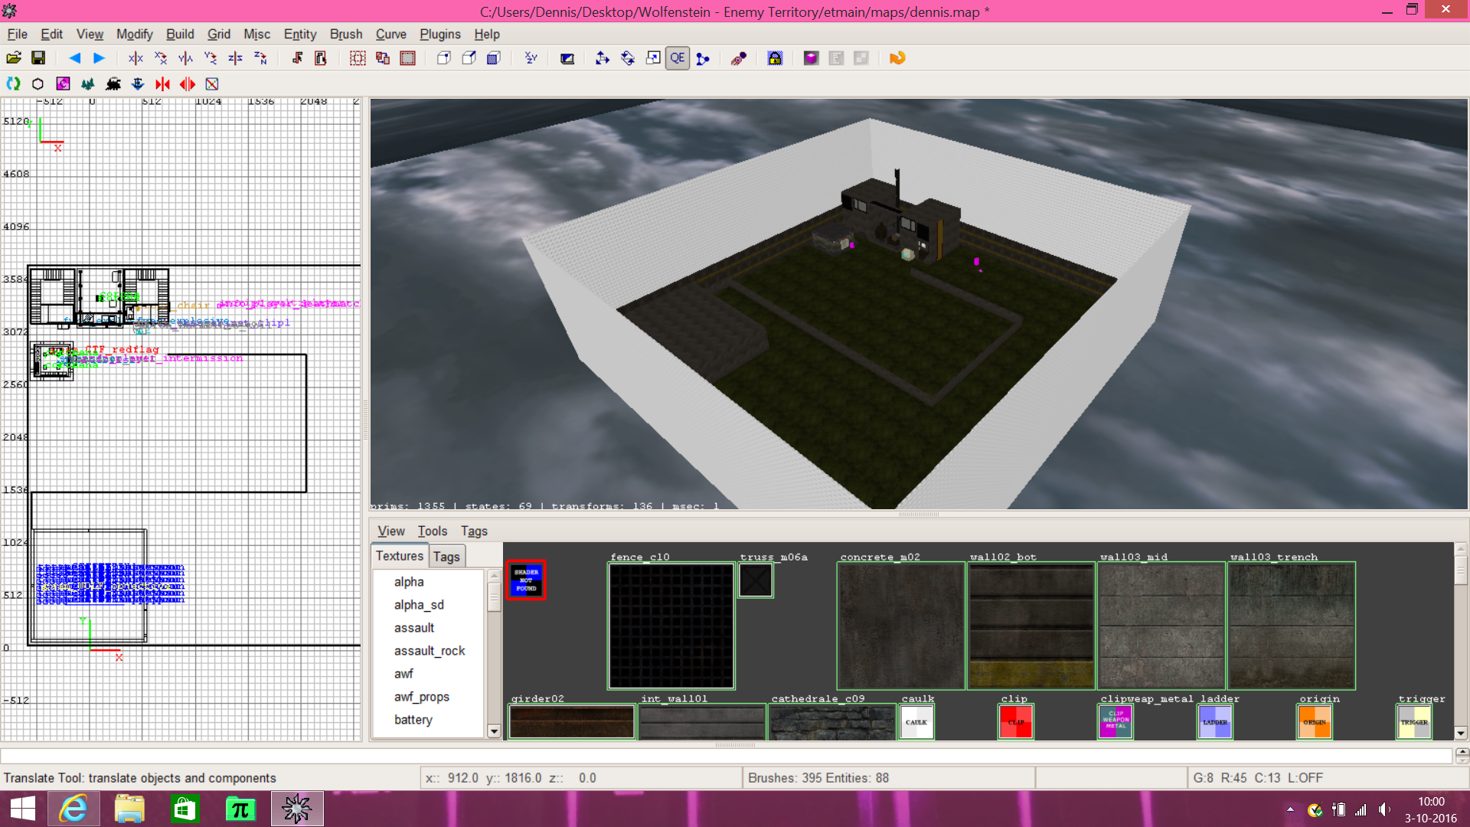The image size is (1470, 827).
Task: Click the x-axis flip toolbar icon
Action: point(136,58)
